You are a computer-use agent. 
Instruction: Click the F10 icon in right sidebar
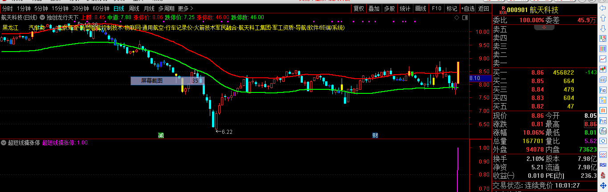pyautogui.click(x=603, y=89)
